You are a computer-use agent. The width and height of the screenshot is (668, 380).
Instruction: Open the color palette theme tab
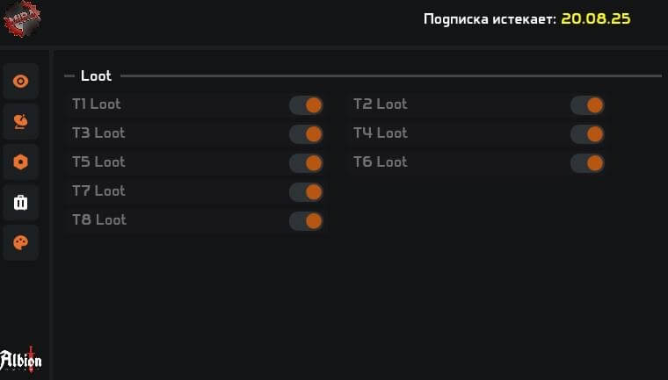click(21, 243)
